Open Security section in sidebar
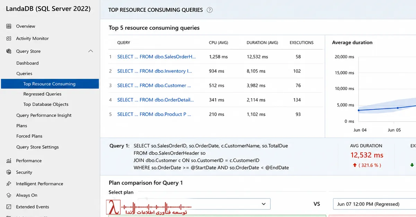 tap(24, 172)
